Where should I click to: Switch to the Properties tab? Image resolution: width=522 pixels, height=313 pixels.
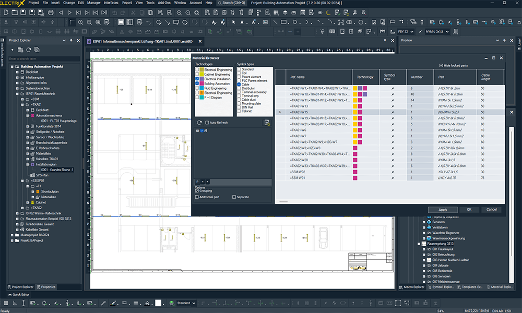(46, 287)
